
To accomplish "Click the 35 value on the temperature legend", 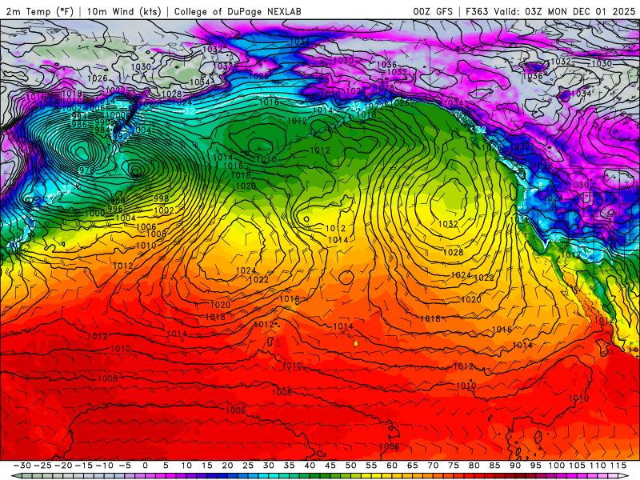I will point(289,466).
